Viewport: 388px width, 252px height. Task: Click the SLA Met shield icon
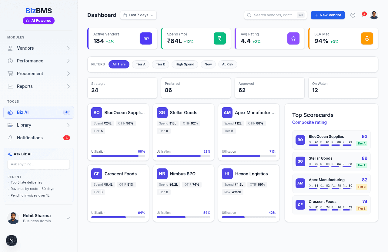tap(367, 38)
